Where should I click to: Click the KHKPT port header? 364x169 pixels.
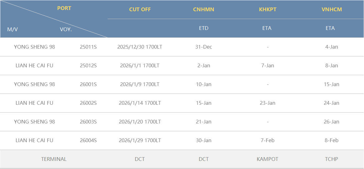click(268, 9)
